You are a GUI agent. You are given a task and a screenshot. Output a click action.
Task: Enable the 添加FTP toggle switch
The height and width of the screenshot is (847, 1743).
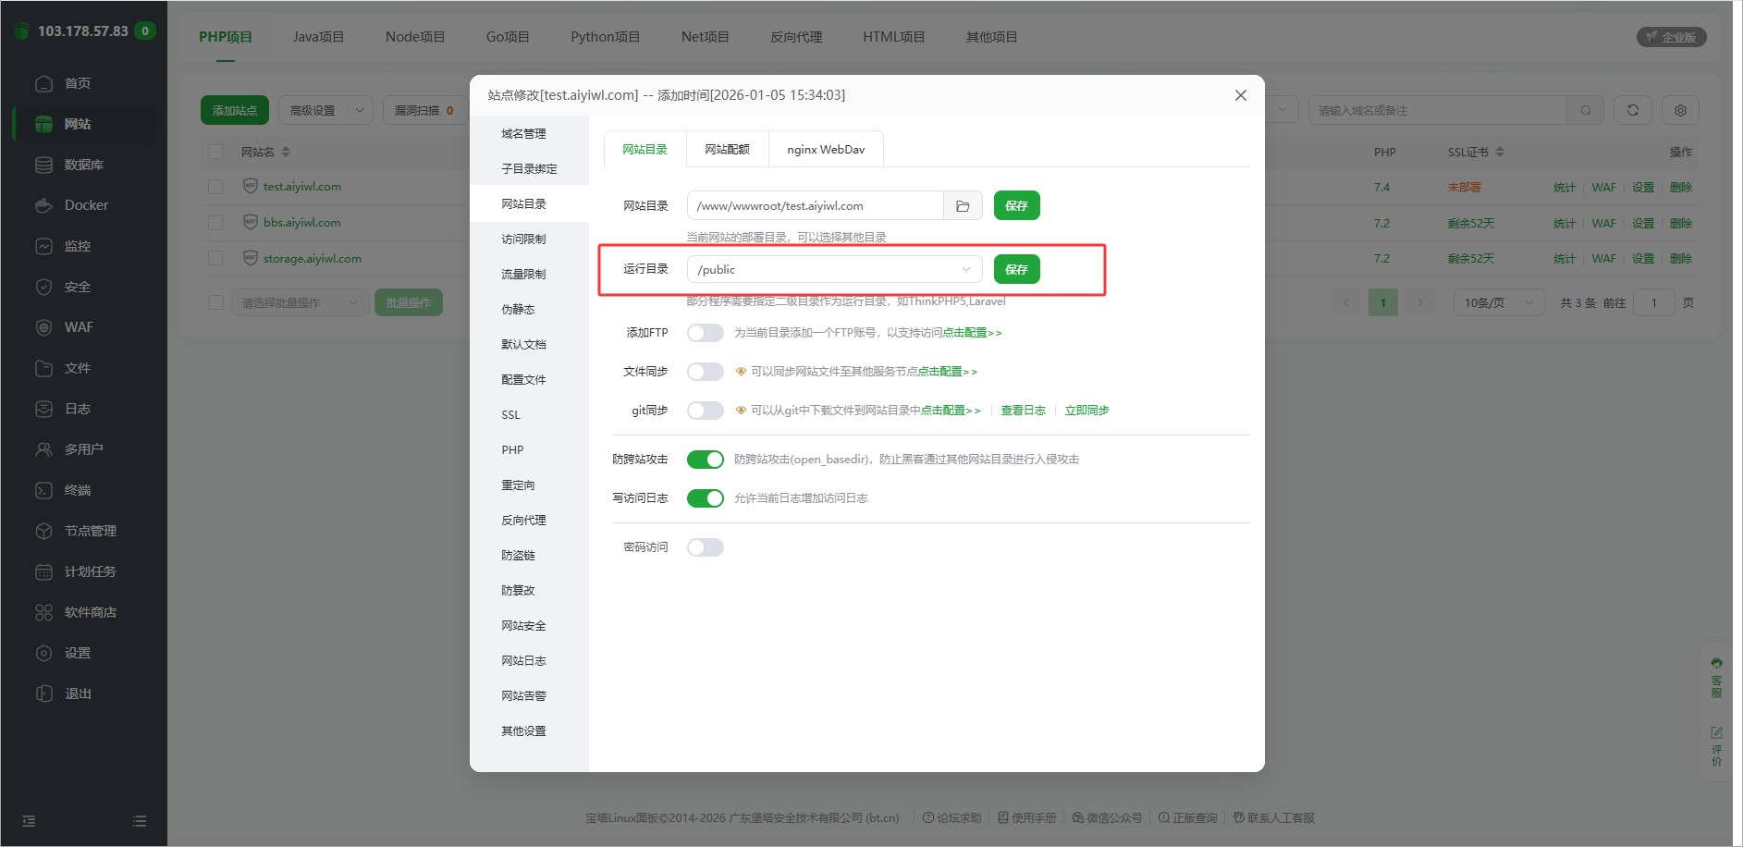pos(706,333)
